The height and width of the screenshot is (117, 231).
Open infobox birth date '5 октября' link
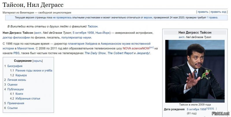point(193,109)
